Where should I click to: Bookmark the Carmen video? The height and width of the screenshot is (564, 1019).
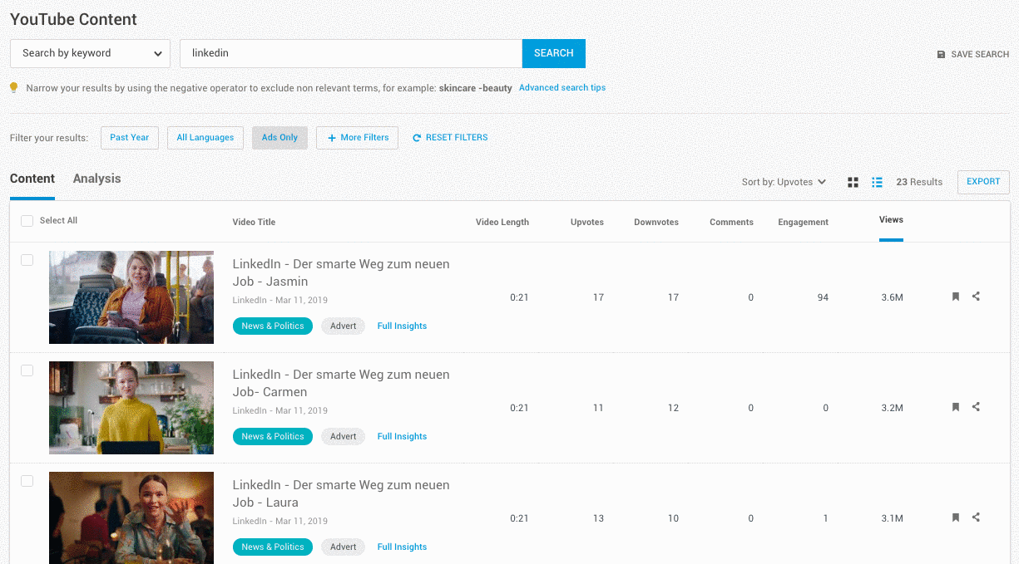(956, 407)
